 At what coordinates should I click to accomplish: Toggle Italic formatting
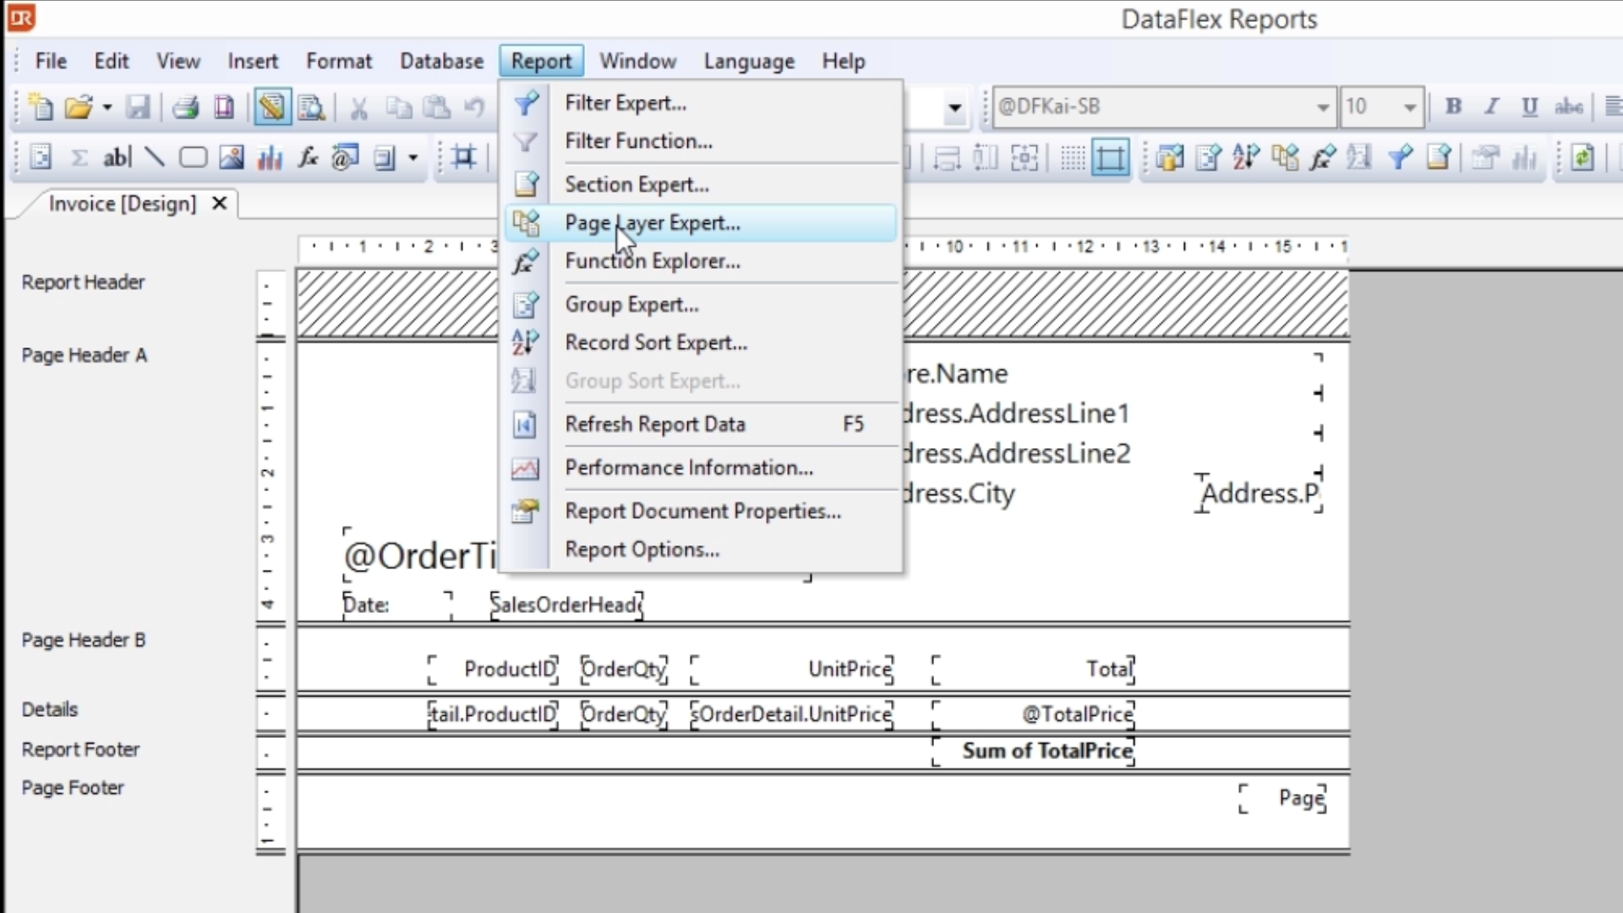pos(1491,107)
